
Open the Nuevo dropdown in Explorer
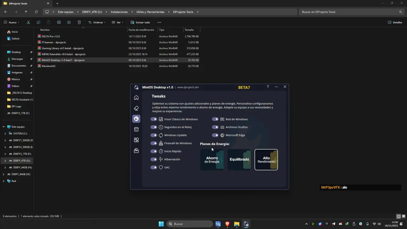tap(11, 22)
